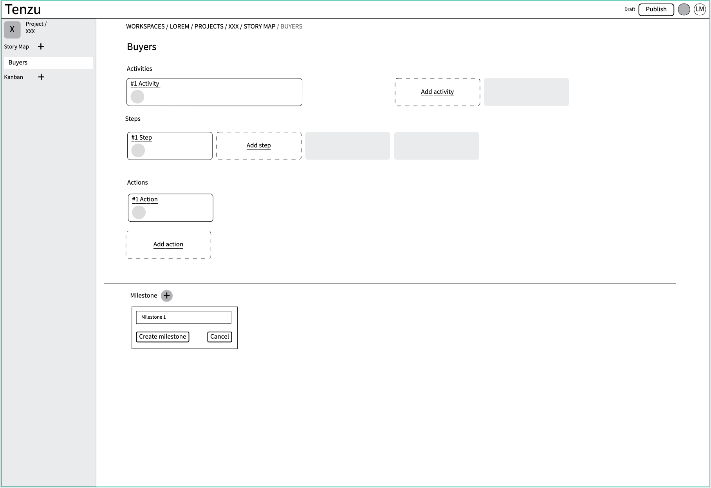Go to PROJECTS in breadcrumb

pyautogui.click(x=209, y=27)
